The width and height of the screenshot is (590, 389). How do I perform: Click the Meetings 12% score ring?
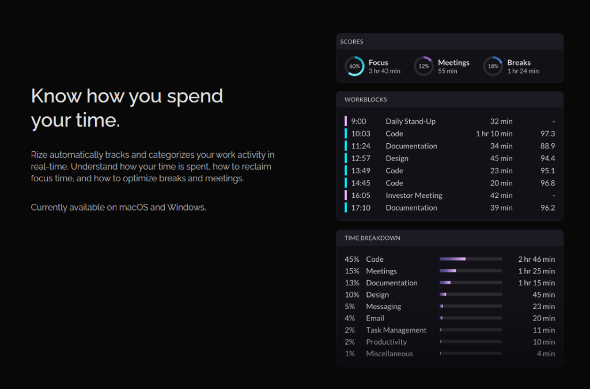[x=423, y=66]
